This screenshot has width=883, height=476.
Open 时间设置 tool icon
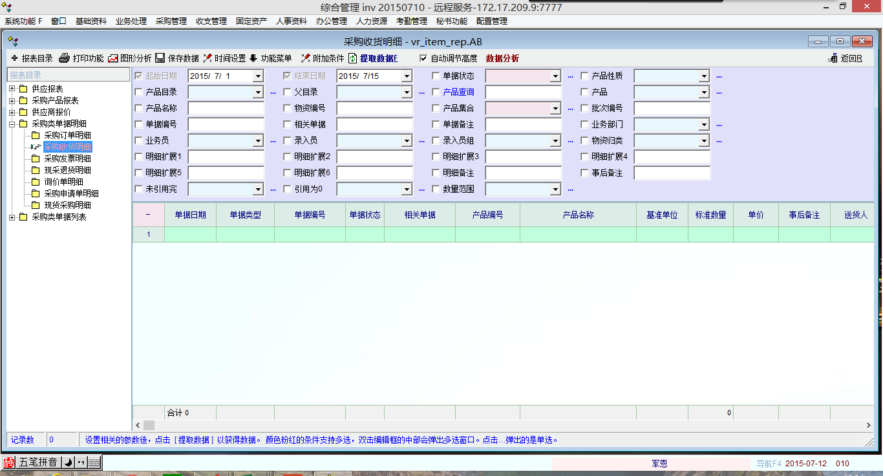pyautogui.click(x=207, y=58)
